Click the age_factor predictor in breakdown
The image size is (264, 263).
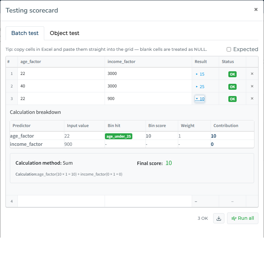[22, 136]
